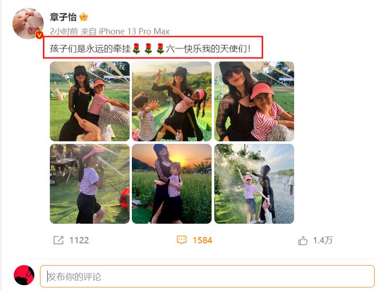Image resolution: width=380 pixels, height=291 pixels.
Task: Click the orange verified V badge
Action: [39, 35]
